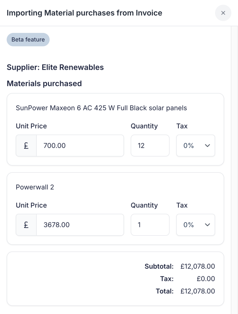Open the SunPower panels Tax dropdown

click(x=195, y=146)
